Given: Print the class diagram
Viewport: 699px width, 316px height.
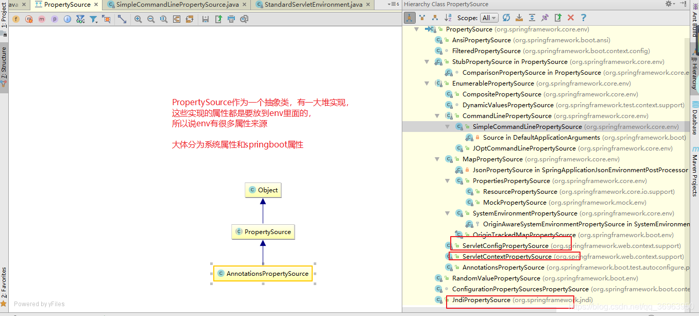Looking at the screenshot, I should pyautogui.click(x=232, y=18).
